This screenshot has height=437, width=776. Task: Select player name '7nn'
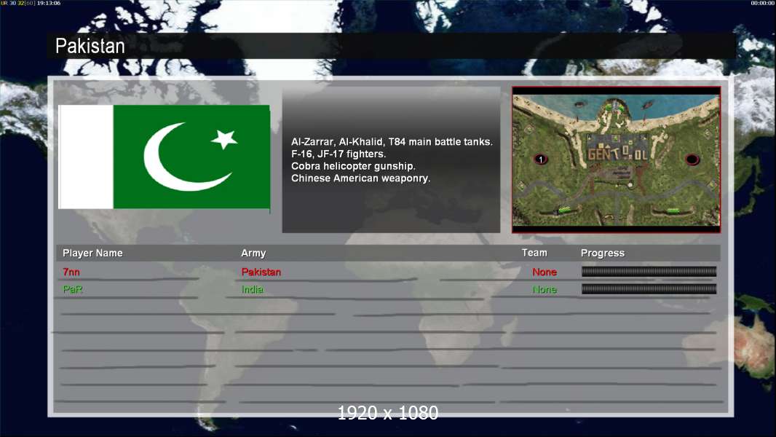(71, 272)
